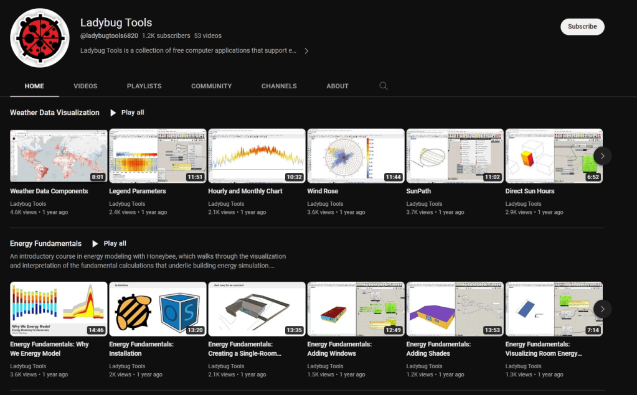The width and height of the screenshot is (637, 395).
Task: Click the Direct Sun Hours video title
Action: 529,191
